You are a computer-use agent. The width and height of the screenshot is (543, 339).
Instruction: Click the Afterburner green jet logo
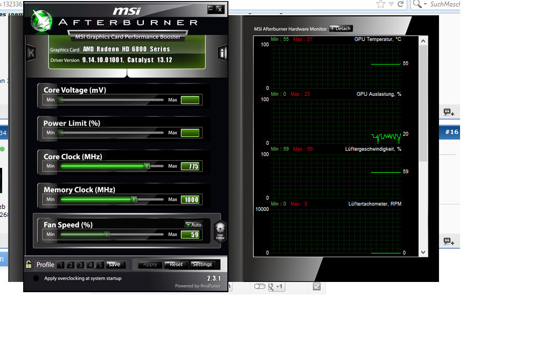coord(41,21)
